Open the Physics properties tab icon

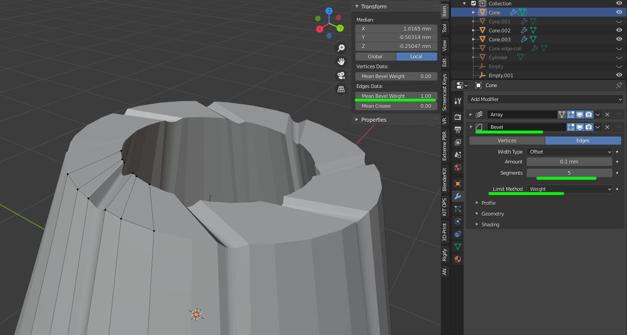pyautogui.click(x=458, y=221)
